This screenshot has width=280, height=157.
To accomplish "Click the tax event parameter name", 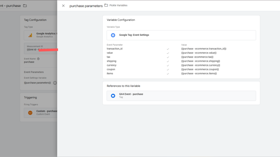I will [x=108, y=57].
